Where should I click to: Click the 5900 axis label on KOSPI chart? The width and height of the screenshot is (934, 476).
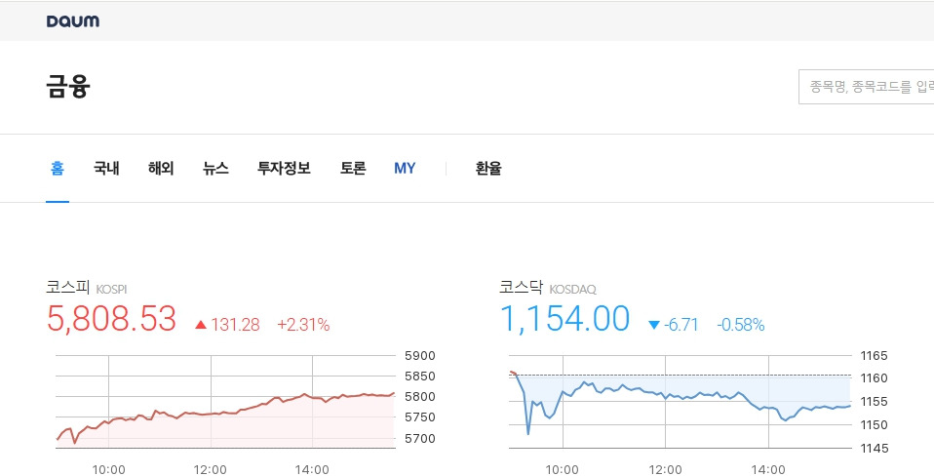[420, 356]
